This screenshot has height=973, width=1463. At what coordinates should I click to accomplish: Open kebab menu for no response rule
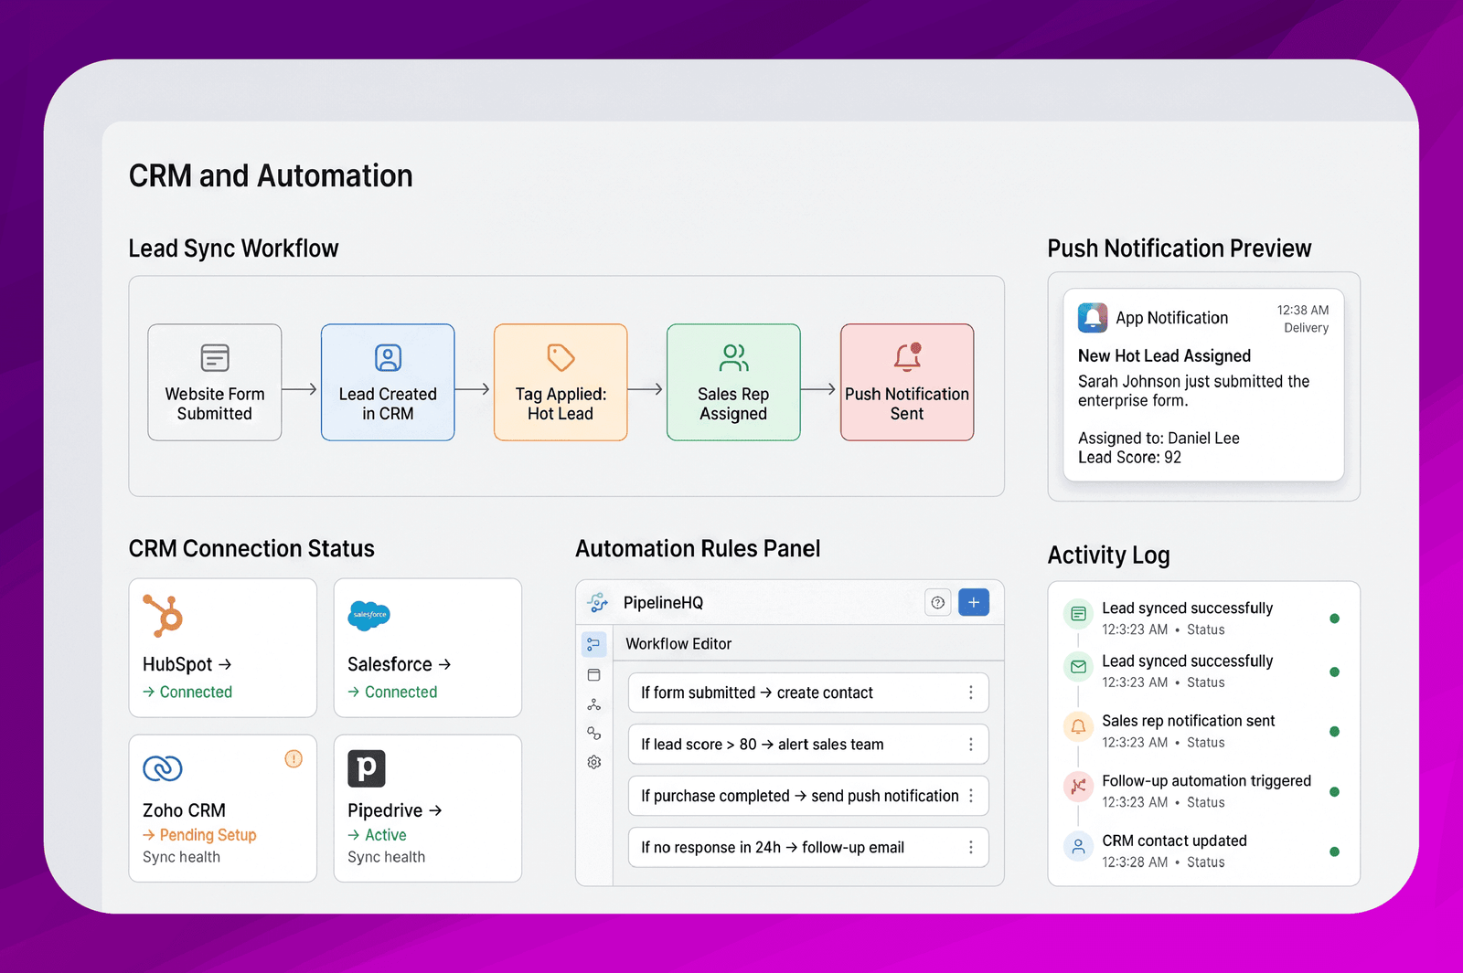point(971,848)
